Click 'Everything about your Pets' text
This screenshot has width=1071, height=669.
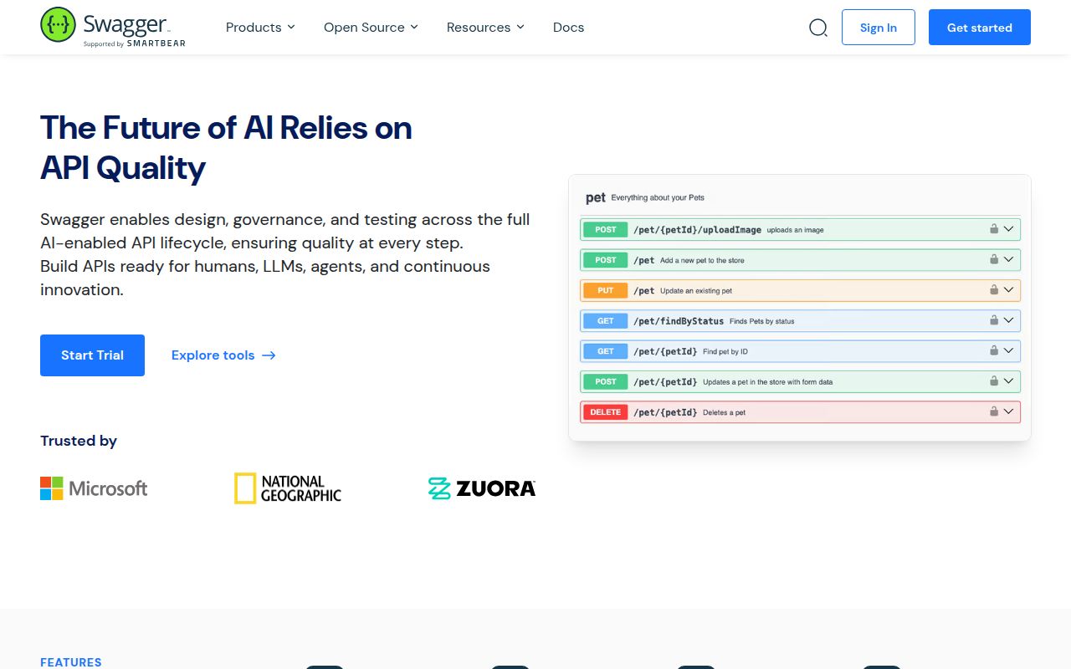pos(658,198)
